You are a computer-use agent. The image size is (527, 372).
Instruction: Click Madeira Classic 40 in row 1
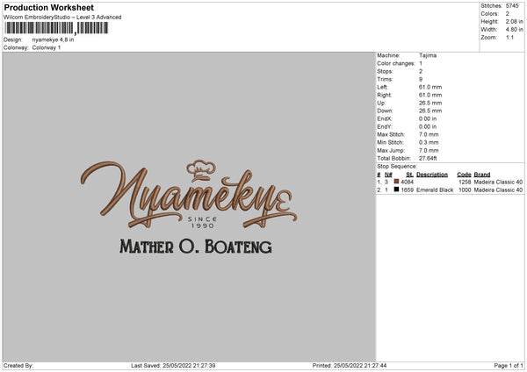[x=498, y=182]
